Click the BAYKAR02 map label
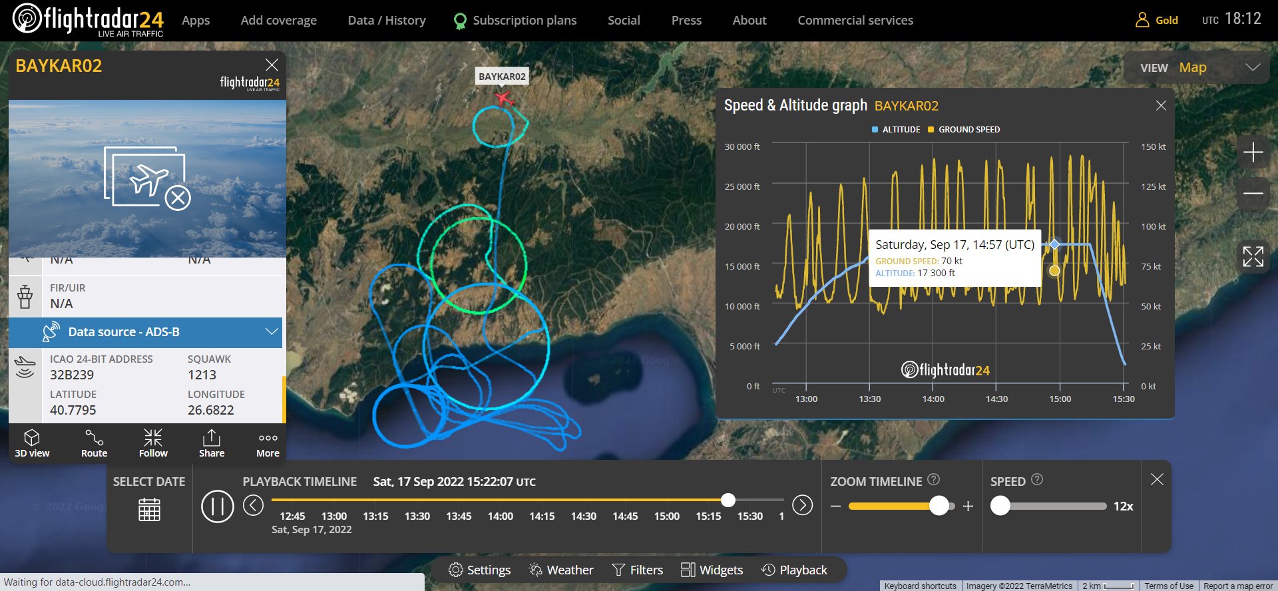This screenshot has width=1278, height=591. coord(502,77)
